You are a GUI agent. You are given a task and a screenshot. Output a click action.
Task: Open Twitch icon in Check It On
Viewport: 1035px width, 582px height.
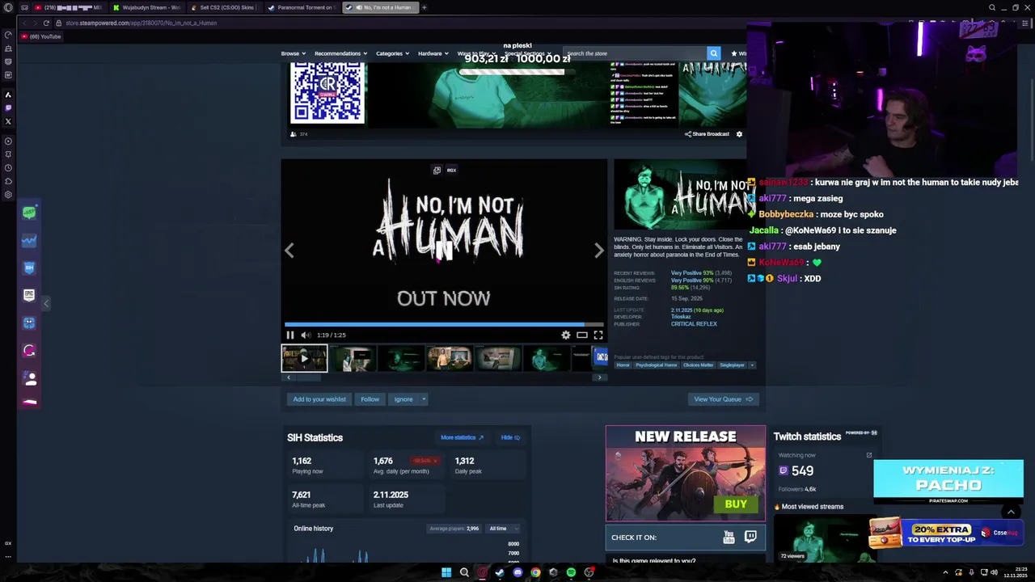coord(750,538)
